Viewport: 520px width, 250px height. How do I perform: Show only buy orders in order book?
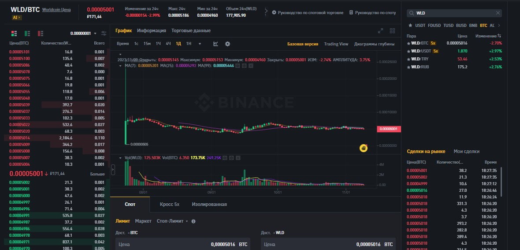pyautogui.click(x=27, y=33)
